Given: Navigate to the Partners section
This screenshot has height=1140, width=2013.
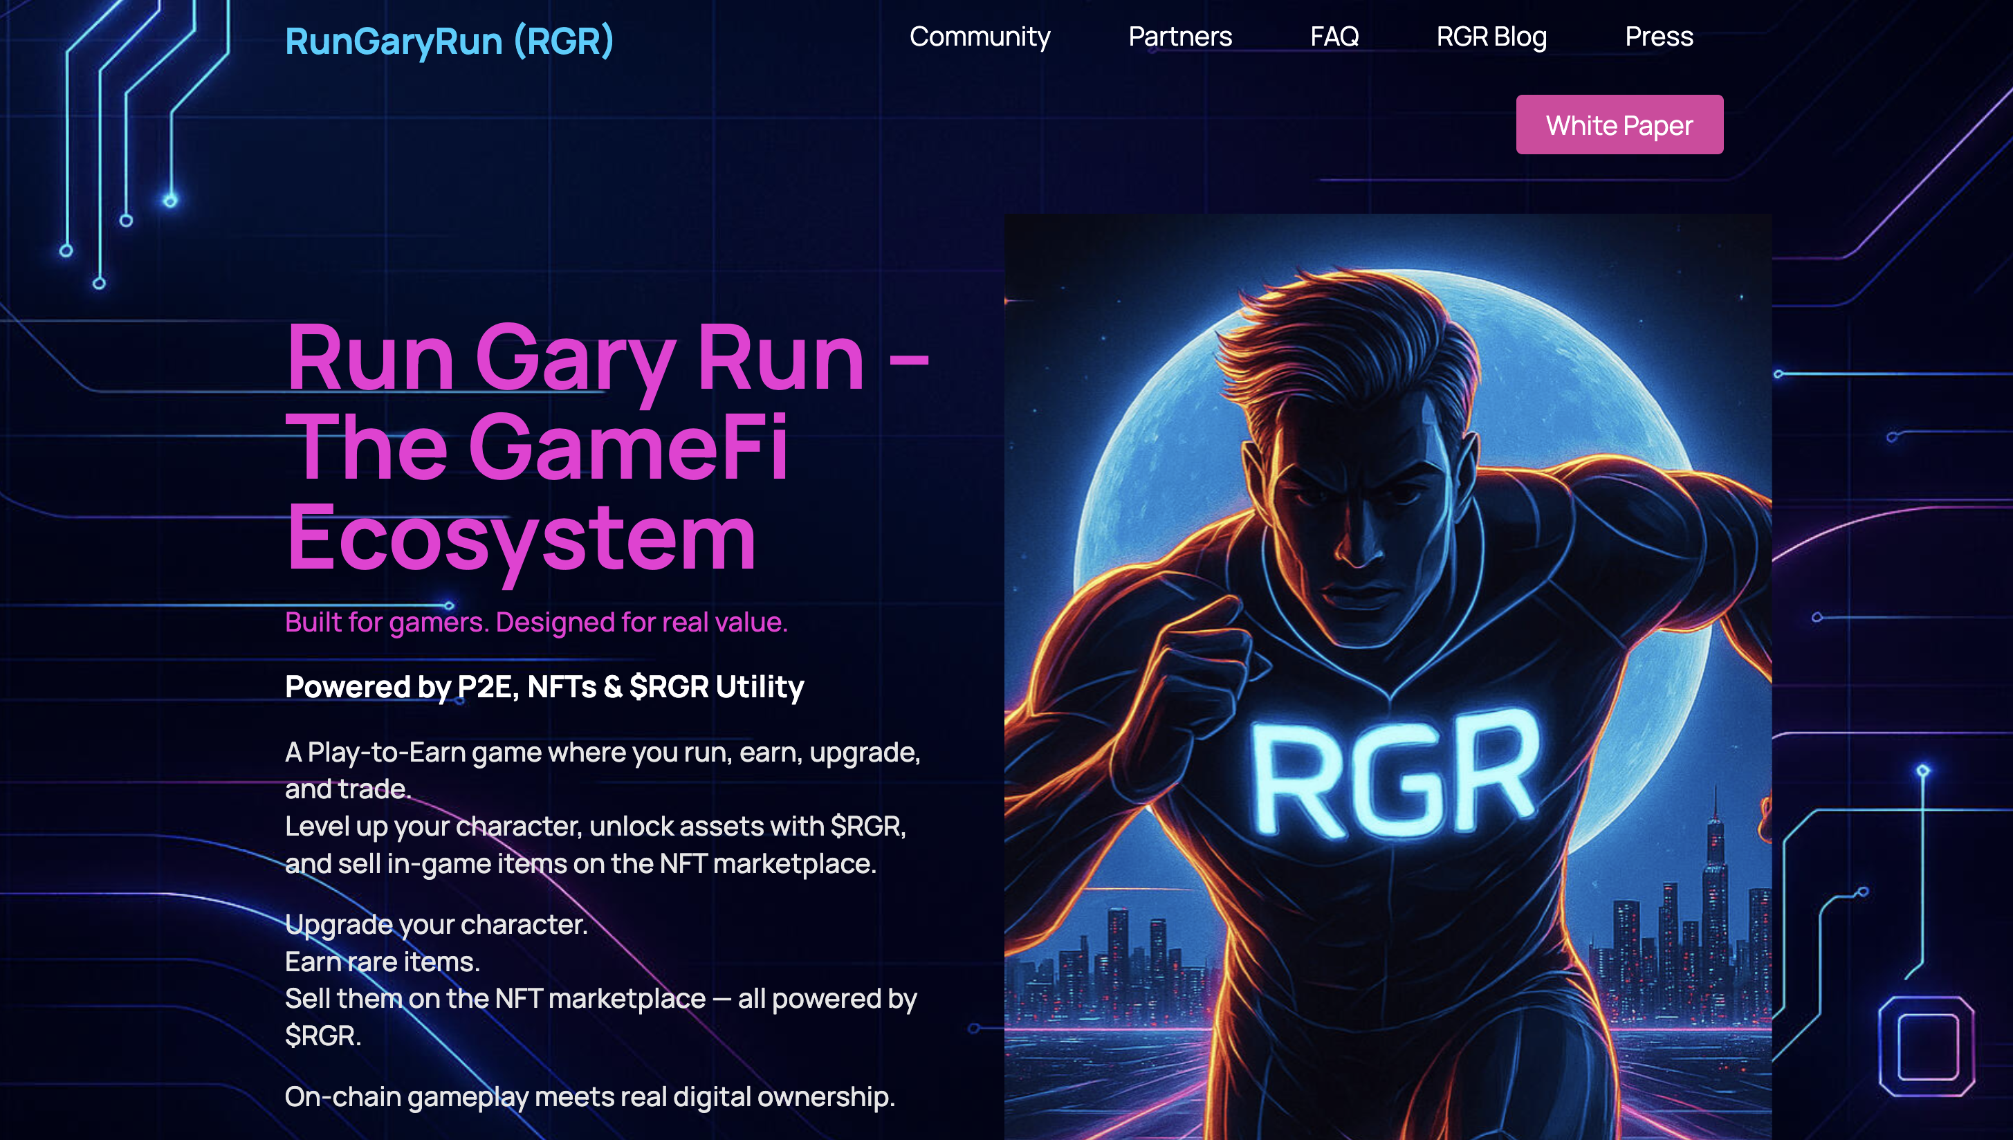Looking at the screenshot, I should click(x=1179, y=37).
